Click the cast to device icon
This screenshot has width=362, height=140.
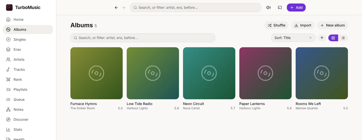click(x=280, y=7)
